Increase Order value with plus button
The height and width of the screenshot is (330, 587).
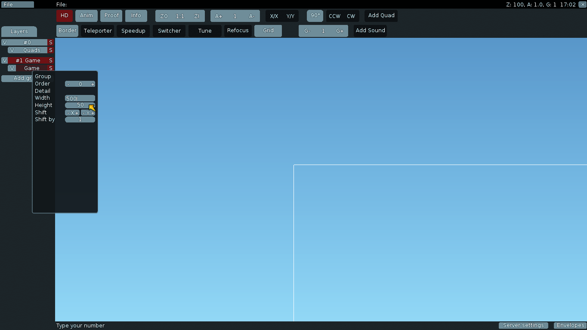(x=93, y=84)
